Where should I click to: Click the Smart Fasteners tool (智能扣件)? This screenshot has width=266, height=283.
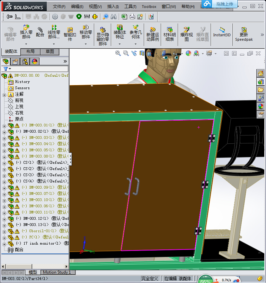point(70,34)
